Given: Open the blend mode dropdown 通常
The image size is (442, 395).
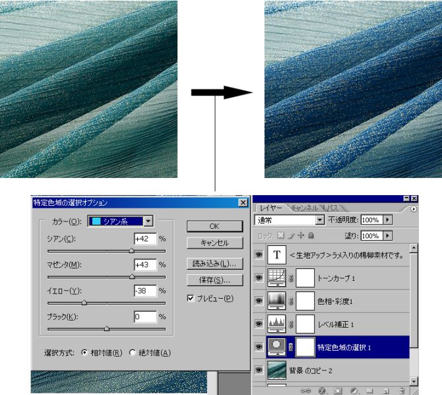Looking at the screenshot, I should [290, 220].
